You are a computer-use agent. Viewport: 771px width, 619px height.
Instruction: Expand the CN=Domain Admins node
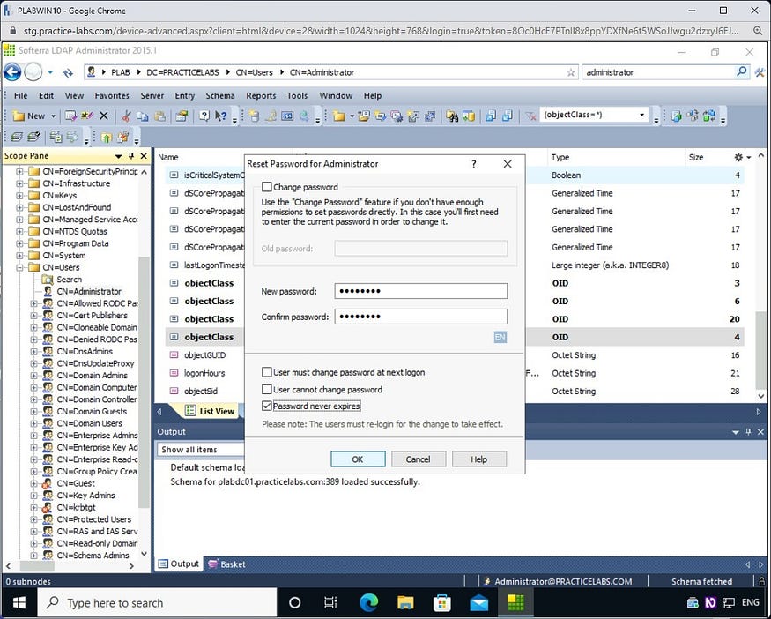coord(34,376)
